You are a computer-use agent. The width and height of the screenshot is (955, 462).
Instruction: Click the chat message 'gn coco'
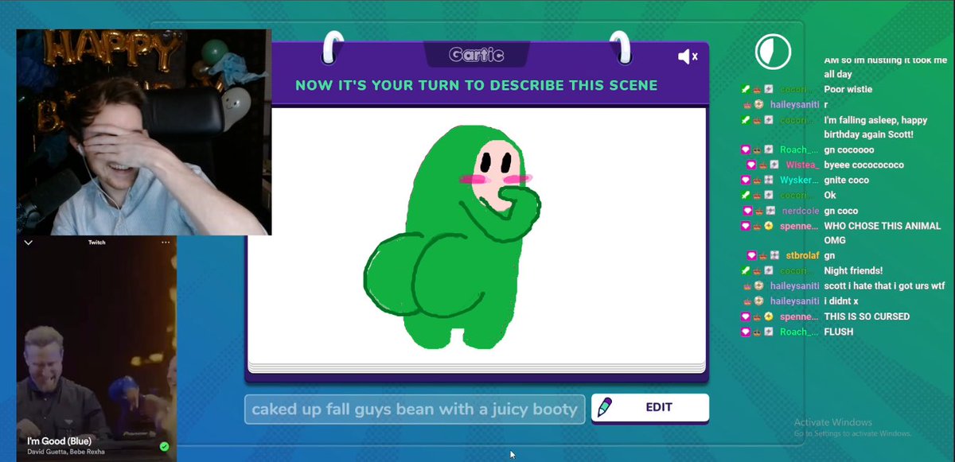842,211
